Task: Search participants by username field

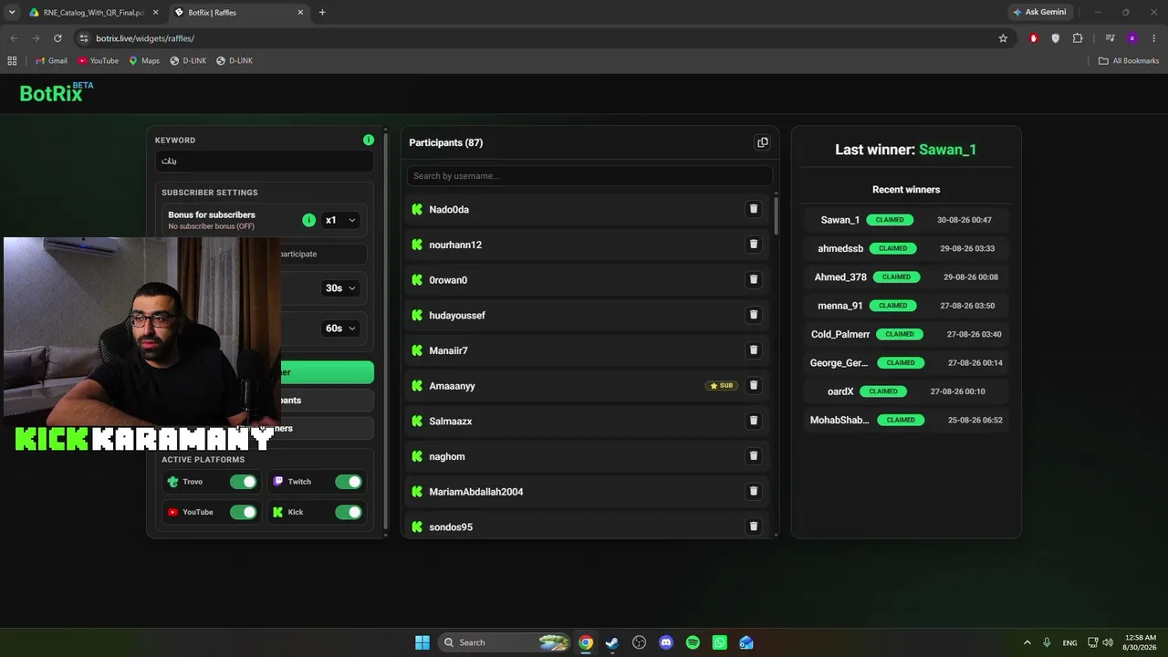Action: (x=589, y=175)
